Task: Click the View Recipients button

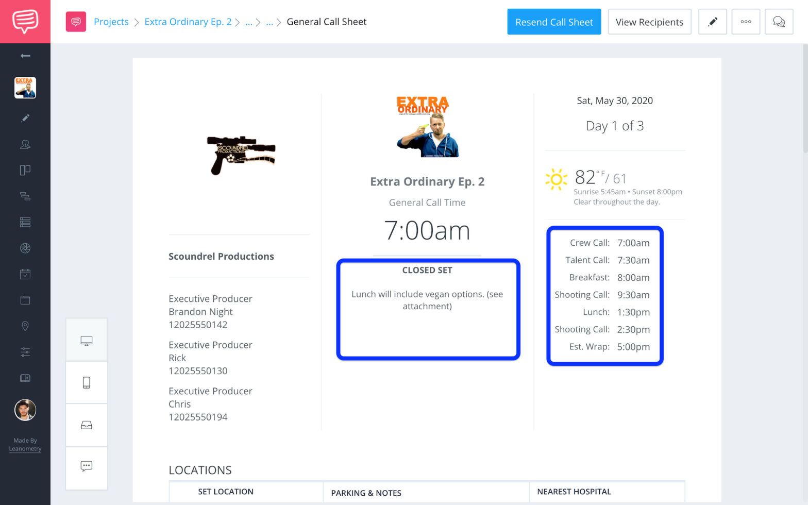Action: pyautogui.click(x=649, y=22)
